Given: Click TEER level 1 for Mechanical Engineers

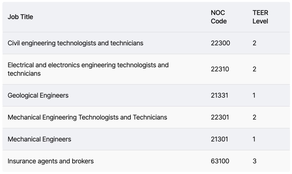Looking at the screenshot, I should (254, 139).
